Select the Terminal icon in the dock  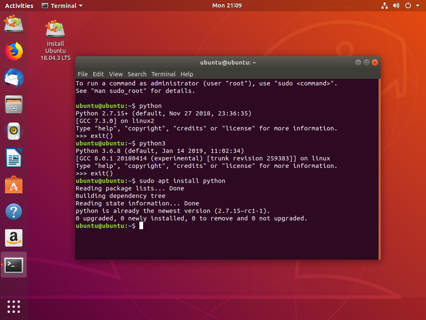pos(14,265)
